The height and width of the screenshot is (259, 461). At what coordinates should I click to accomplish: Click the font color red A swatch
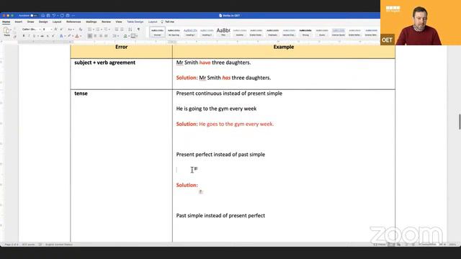coord(77,36)
